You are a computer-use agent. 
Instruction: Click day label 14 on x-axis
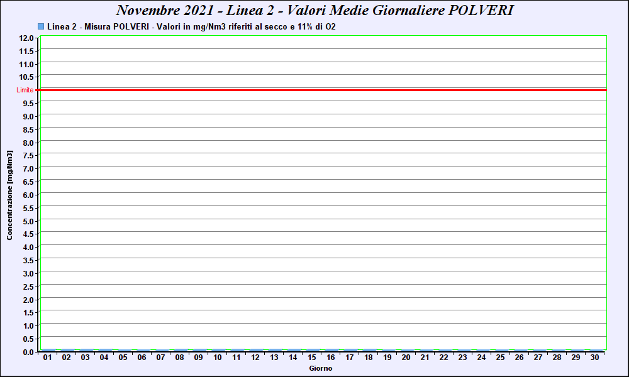coord(293,358)
